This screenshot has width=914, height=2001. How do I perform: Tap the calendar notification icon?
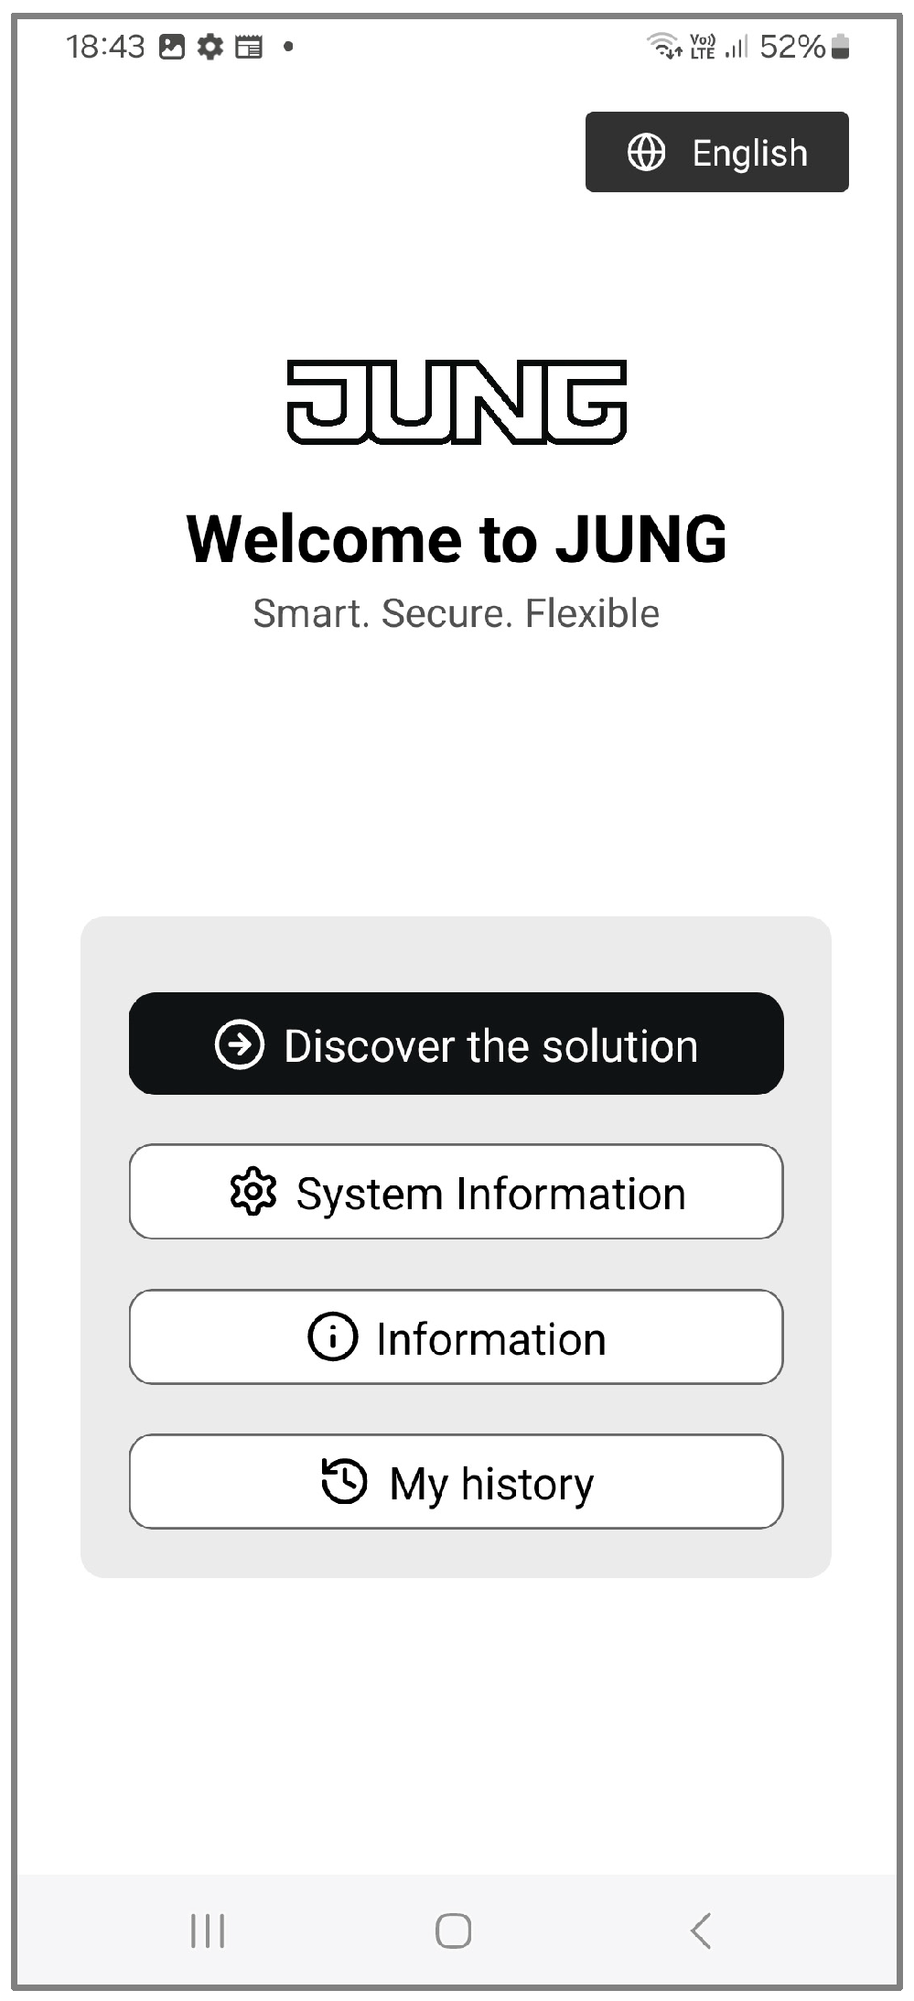(249, 47)
